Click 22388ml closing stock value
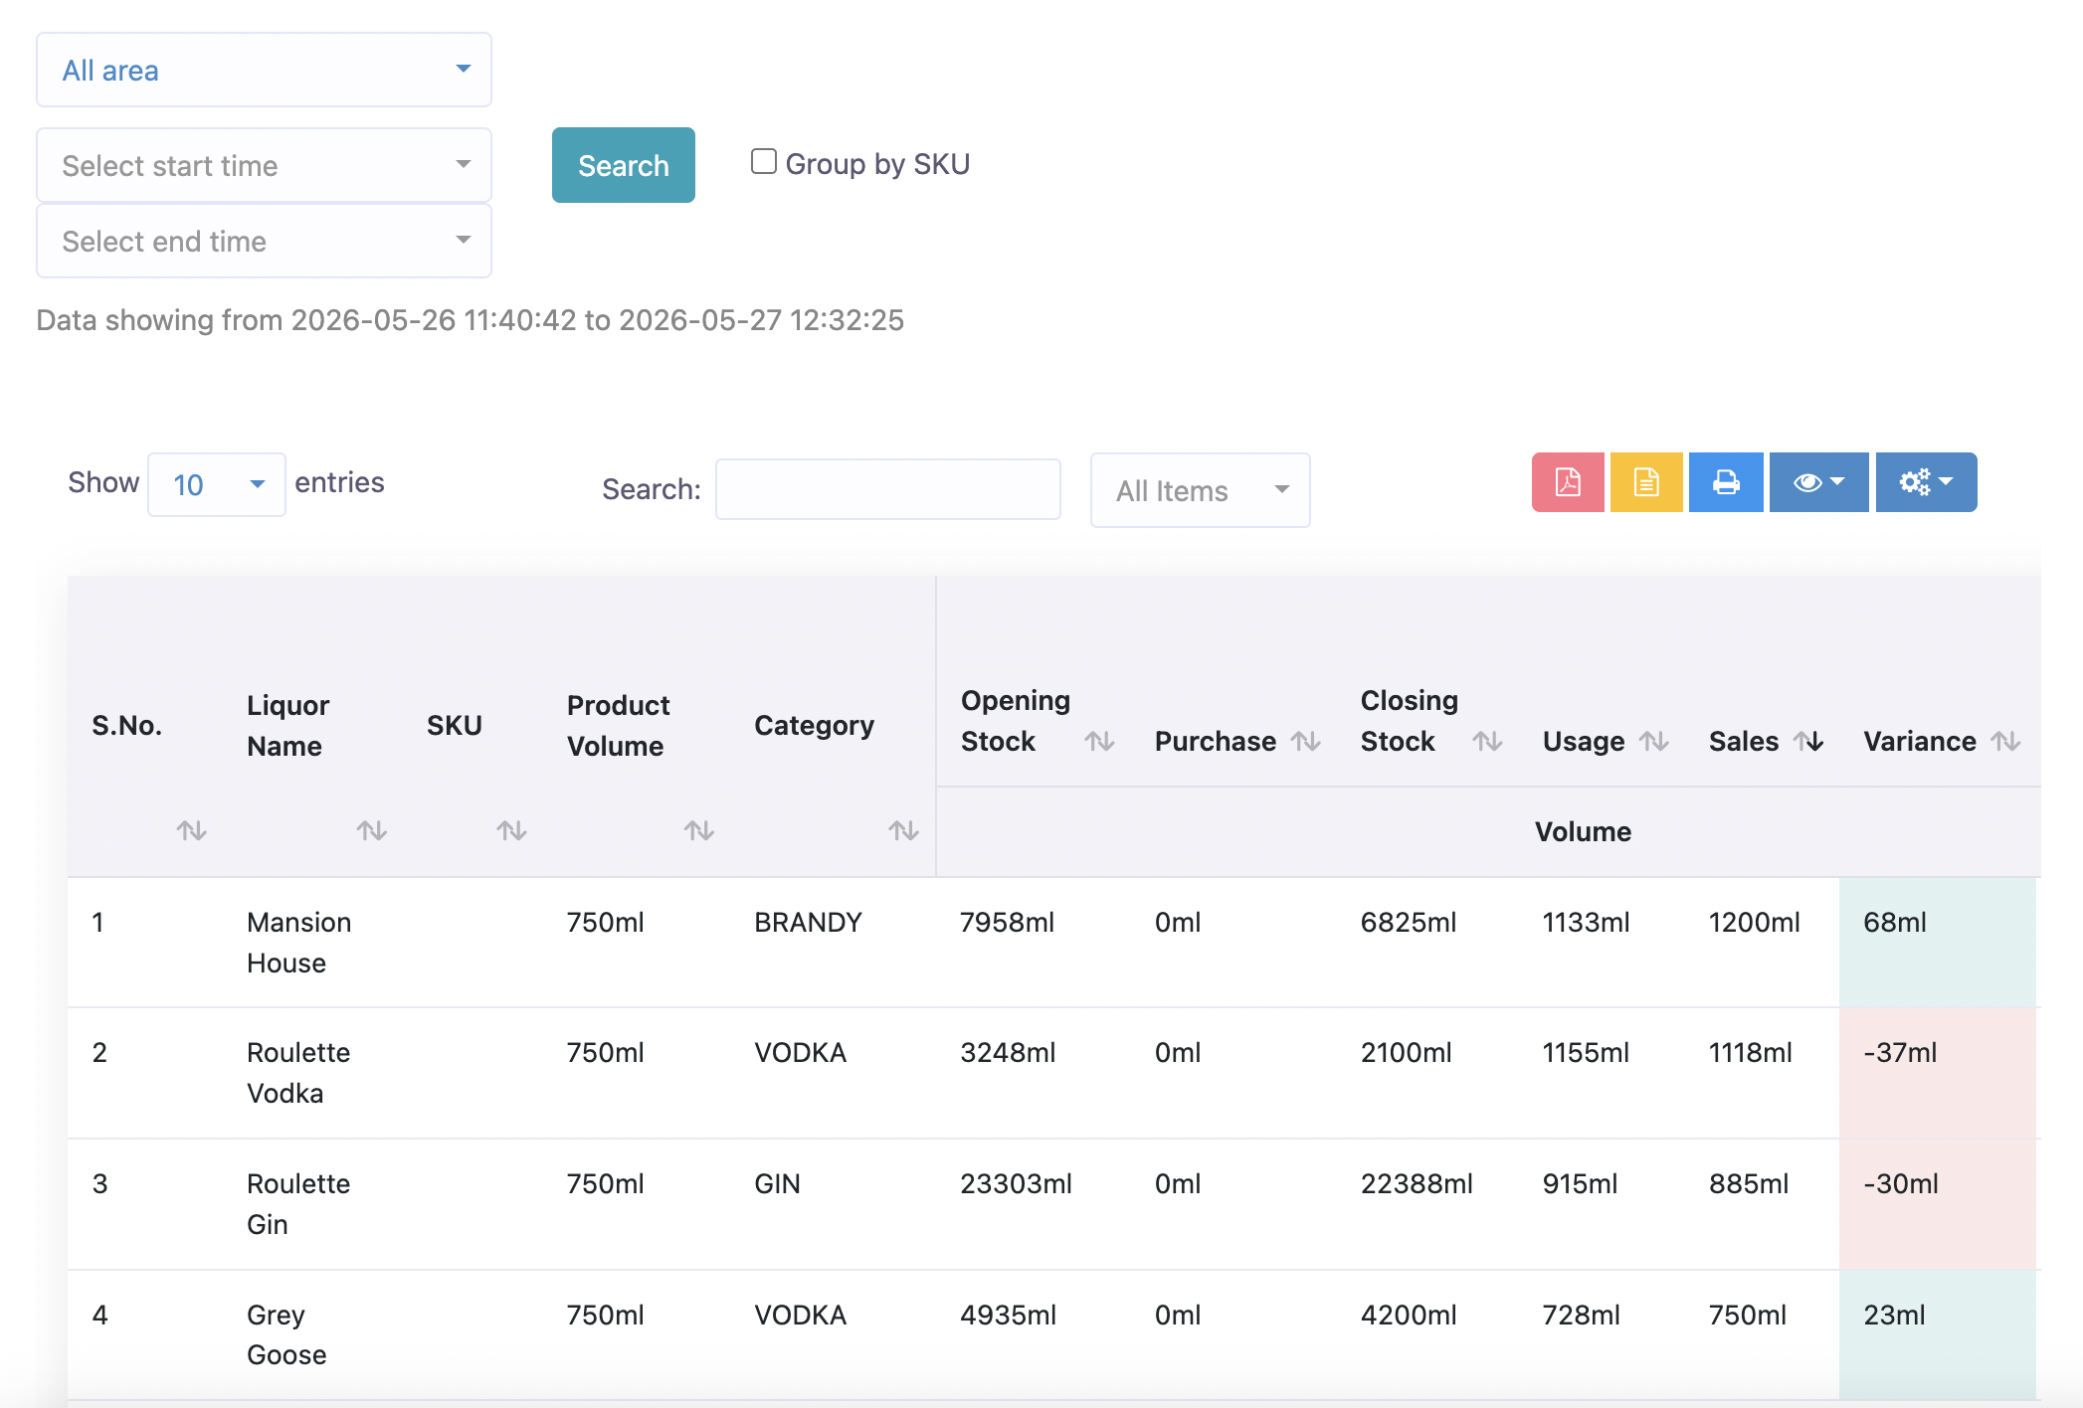Image resolution: width=2083 pixels, height=1408 pixels. point(1417,1184)
